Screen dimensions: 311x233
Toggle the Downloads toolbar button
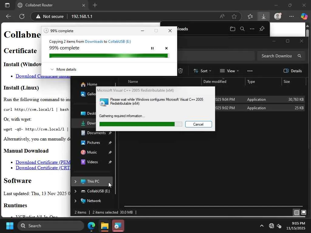point(264,16)
